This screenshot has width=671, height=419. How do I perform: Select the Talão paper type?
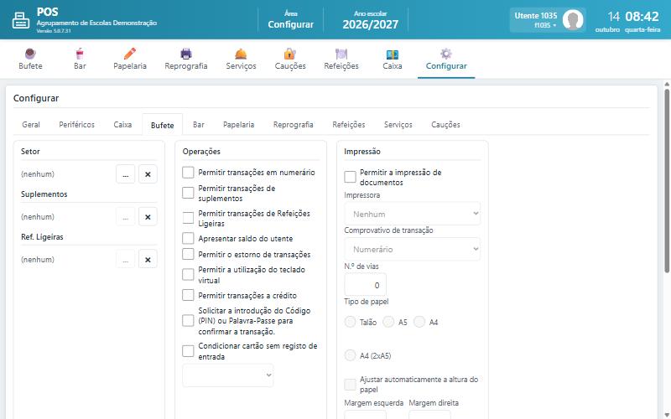350,322
